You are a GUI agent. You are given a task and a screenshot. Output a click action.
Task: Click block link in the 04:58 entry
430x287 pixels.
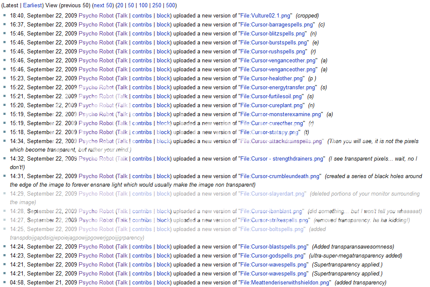163,282
